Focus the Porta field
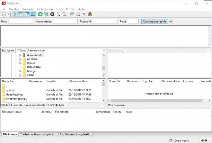Image resolution: width=212 pixels, height=143 pixels. (133, 21)
